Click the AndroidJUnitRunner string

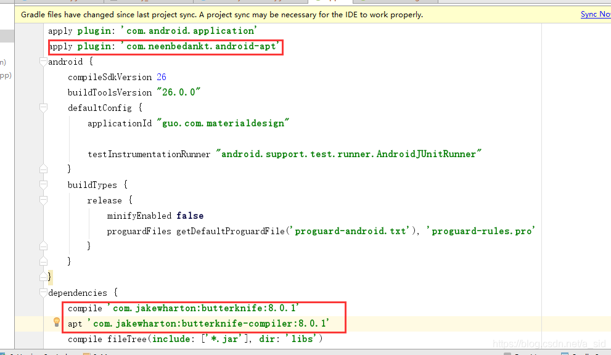click(x=349, y=154)
